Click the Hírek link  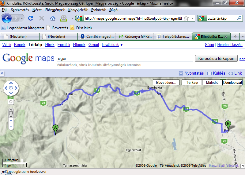[x=50, y=45]
